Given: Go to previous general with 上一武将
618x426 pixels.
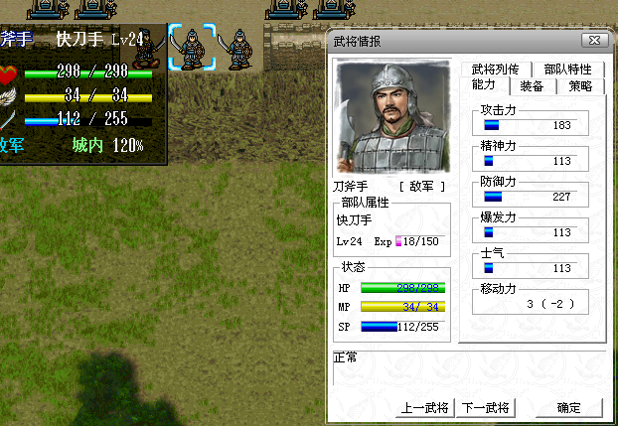Looking at the screenshot, I should click(x=424, y=407).
